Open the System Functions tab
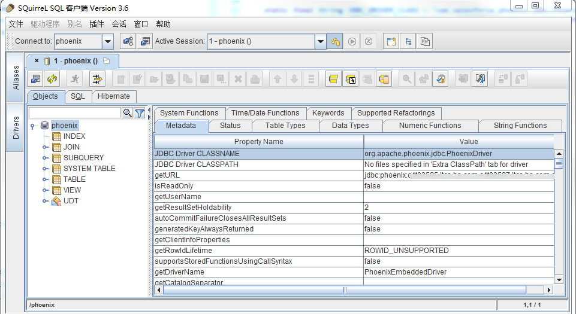 click(x=189, y=113)
